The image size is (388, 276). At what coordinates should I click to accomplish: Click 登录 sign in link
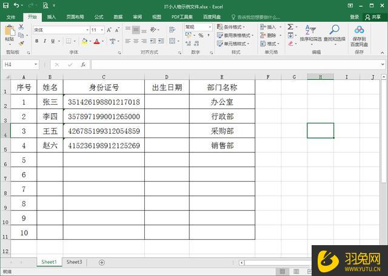coord(354,17)
